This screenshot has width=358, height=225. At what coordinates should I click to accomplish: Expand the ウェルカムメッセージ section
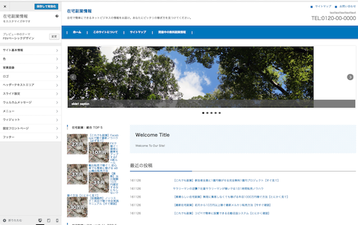tap(30, 102)
